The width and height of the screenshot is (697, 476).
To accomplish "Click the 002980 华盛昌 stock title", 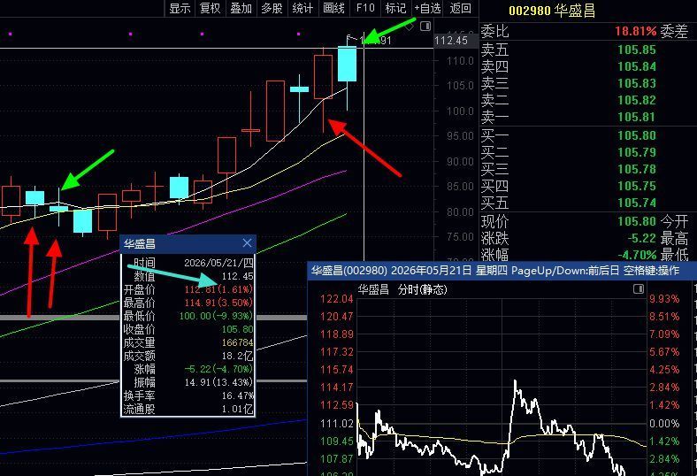I will 552,11.
